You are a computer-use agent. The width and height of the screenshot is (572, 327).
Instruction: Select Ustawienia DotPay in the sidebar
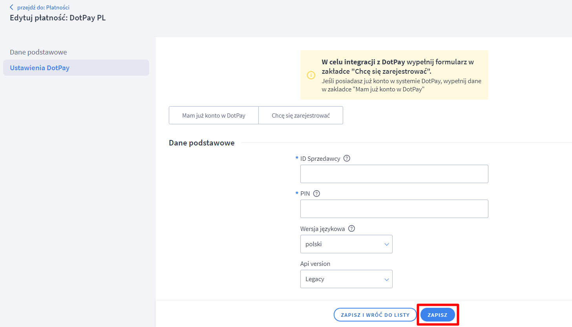(76, 68)
